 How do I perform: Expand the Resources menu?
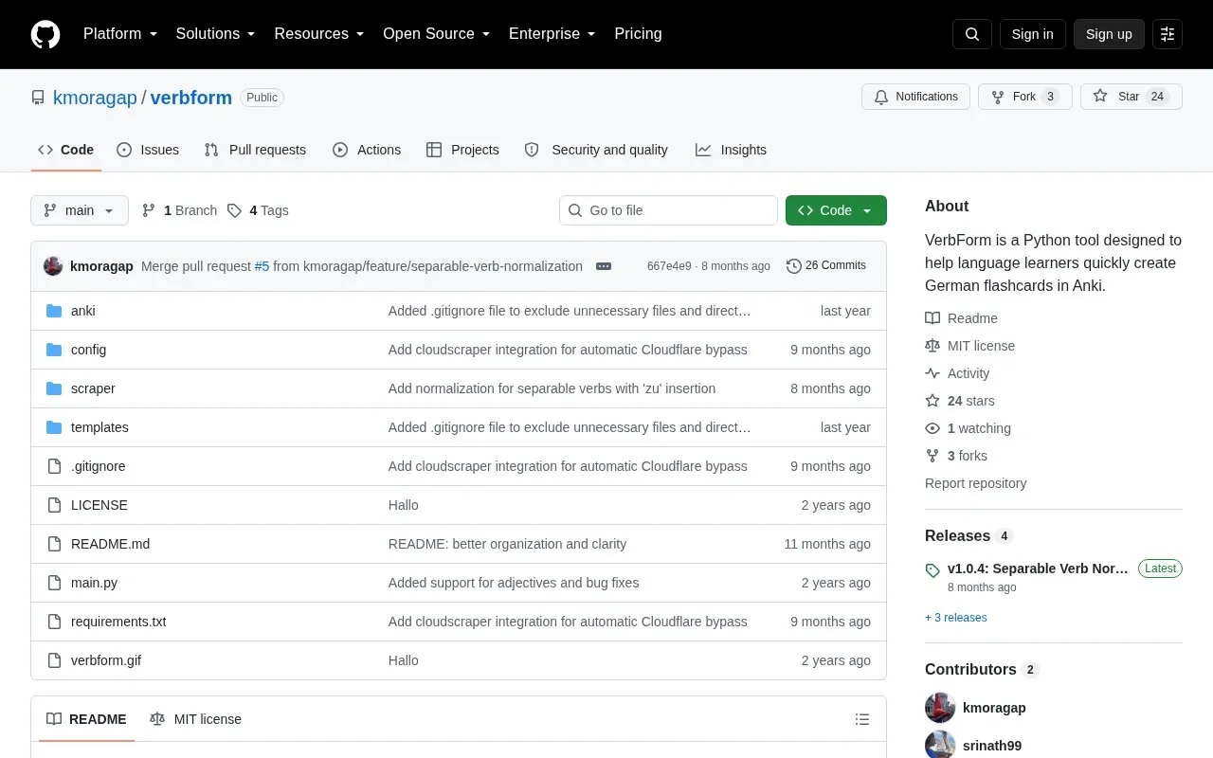coord(319,34)
